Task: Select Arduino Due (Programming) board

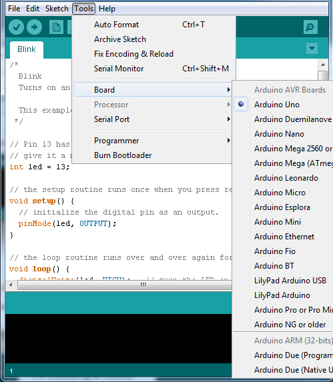Action: tap(283, 355)
